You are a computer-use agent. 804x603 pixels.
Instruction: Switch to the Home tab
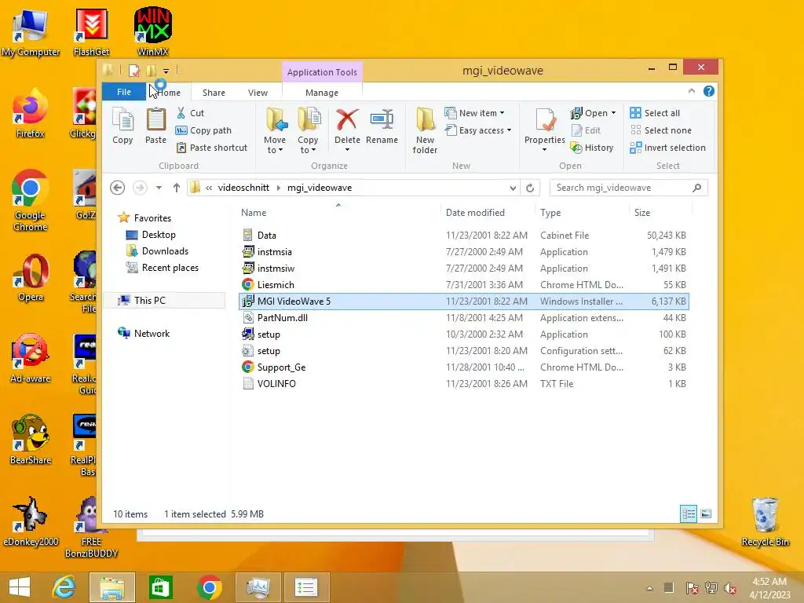click(169, 93)
